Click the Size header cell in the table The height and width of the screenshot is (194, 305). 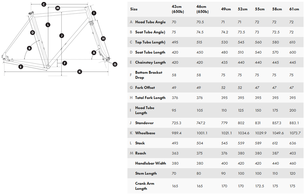pyautogui.click(x=134, y=9)
